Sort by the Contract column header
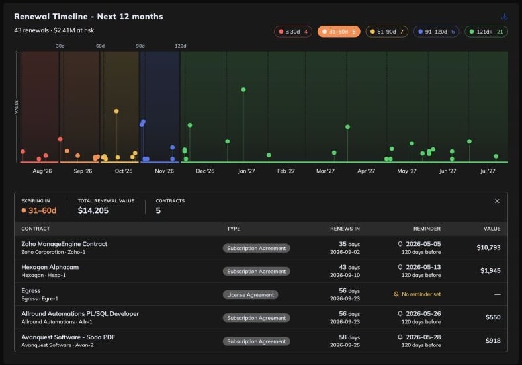Image resolution: width=522 pixels, height=365 pixels. tap(36, 229)
